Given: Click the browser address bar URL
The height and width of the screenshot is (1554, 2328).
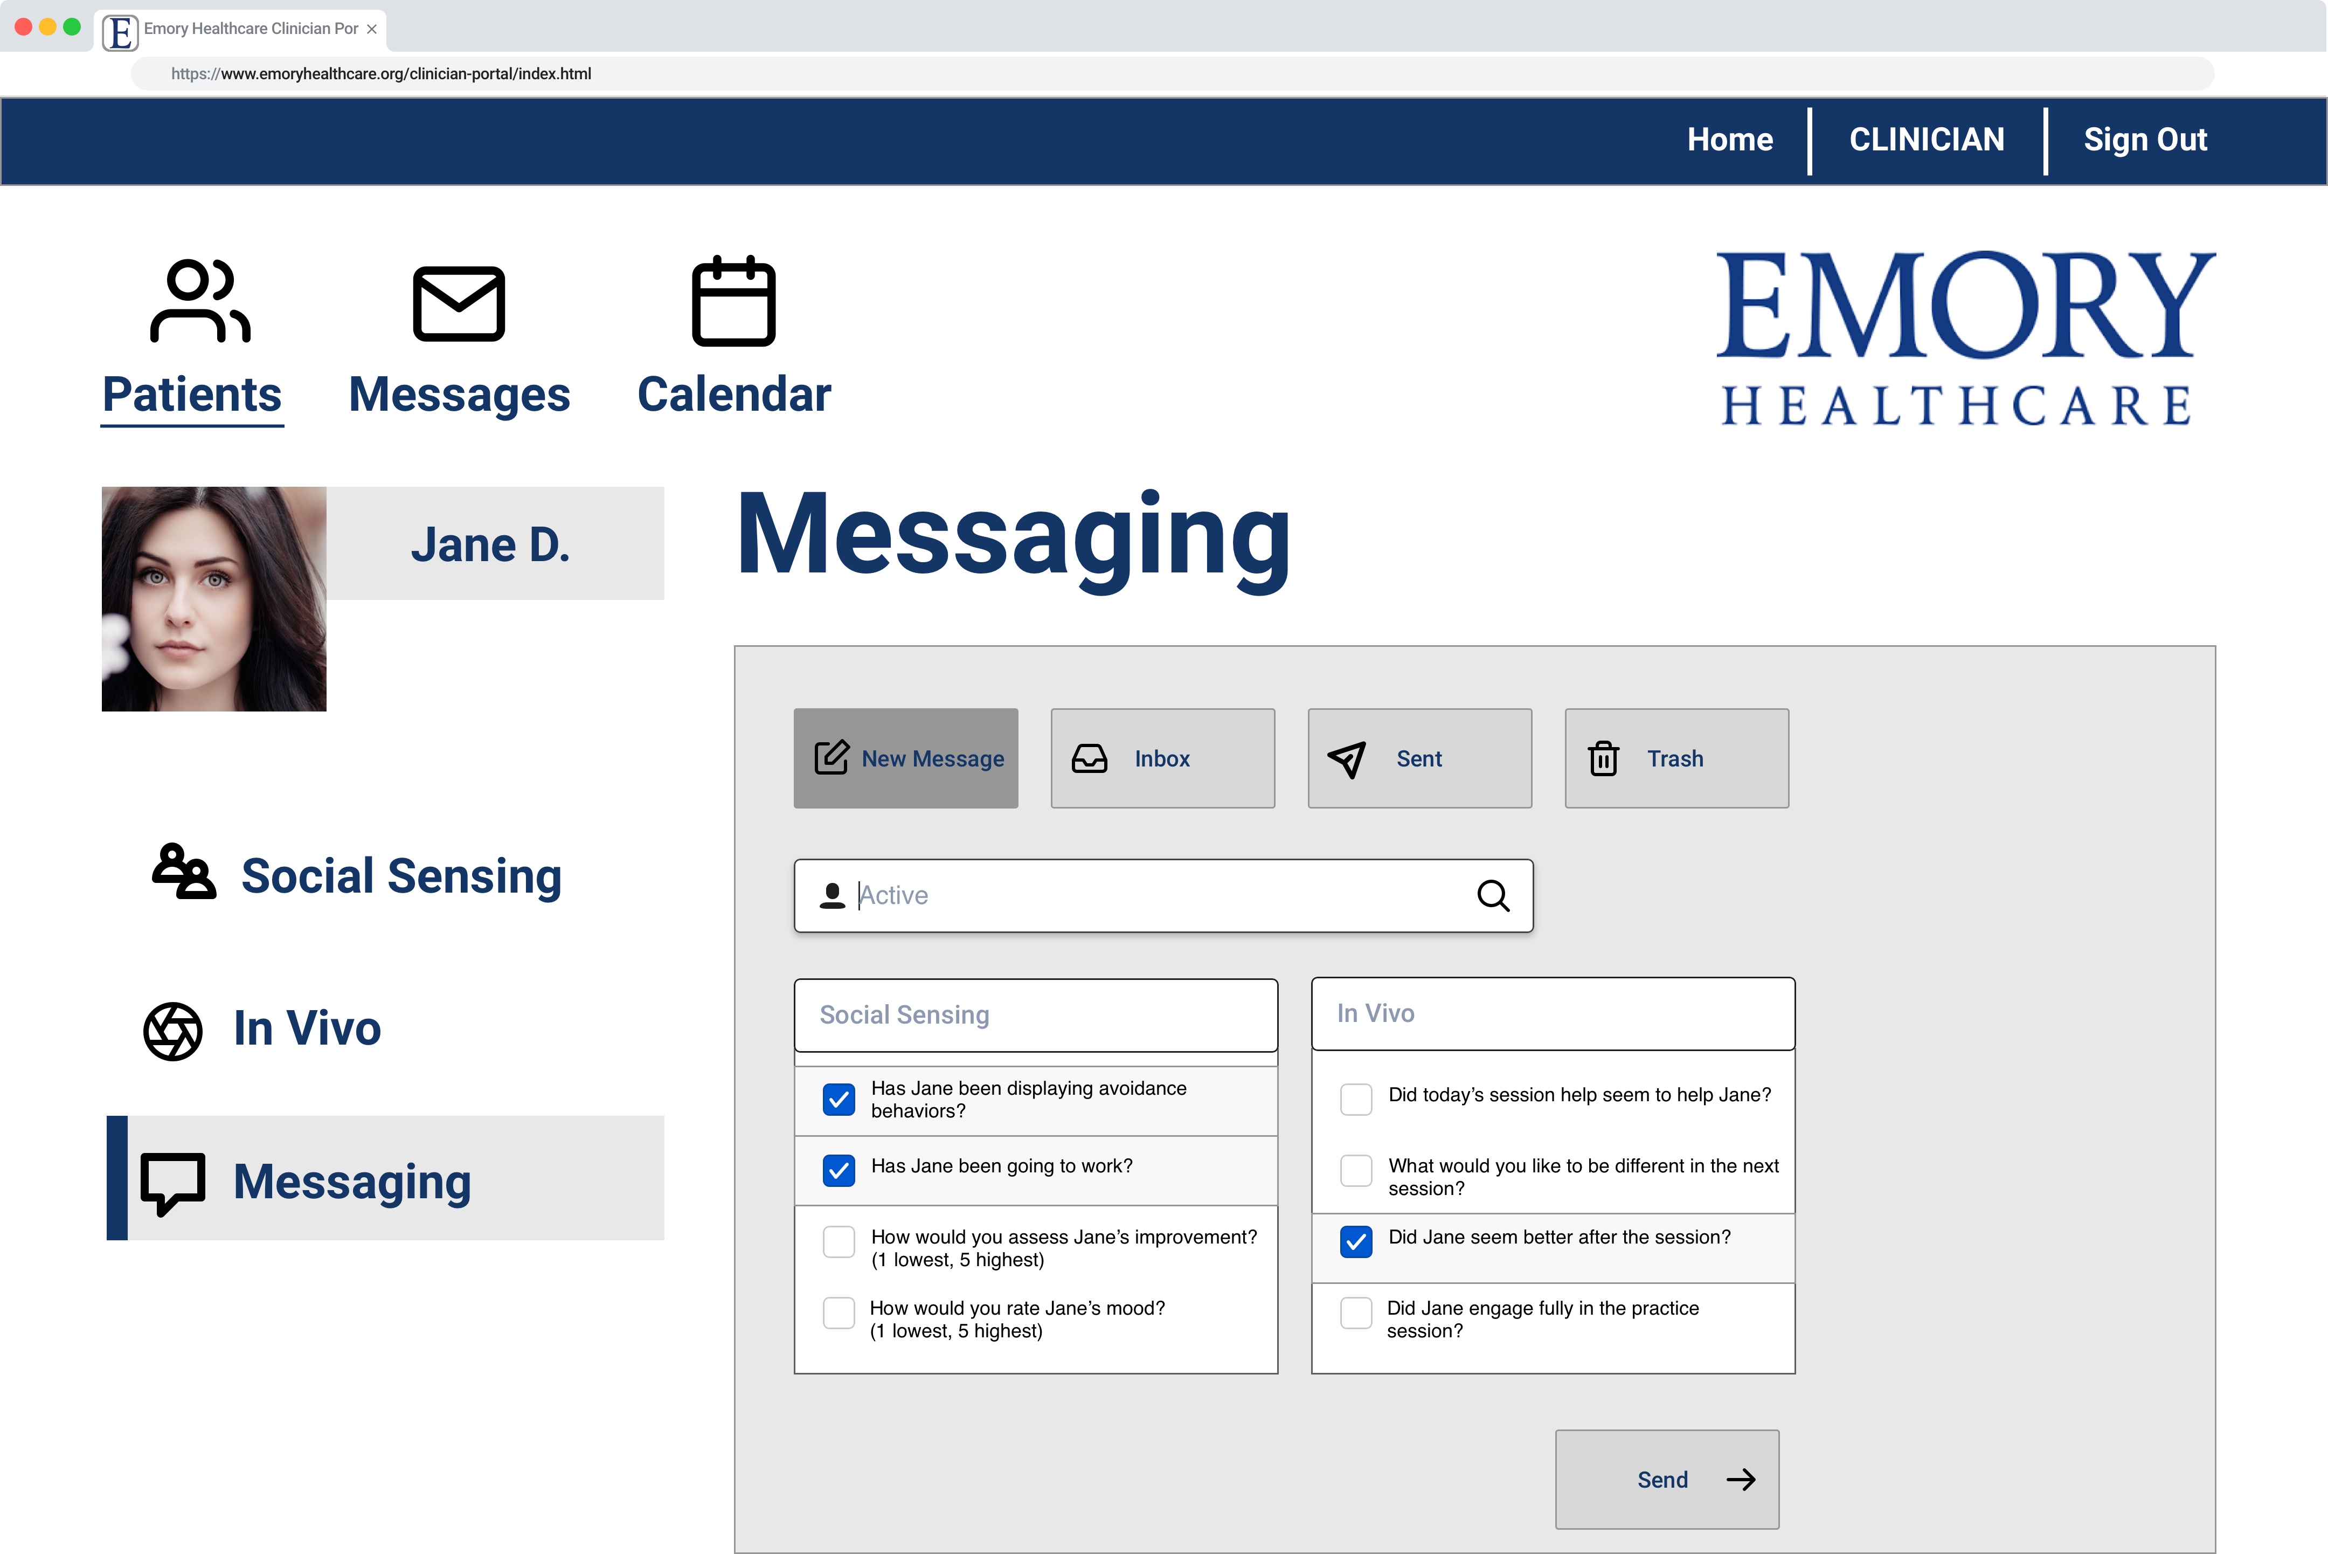Looking at the screenshot, I should point(382,74).
